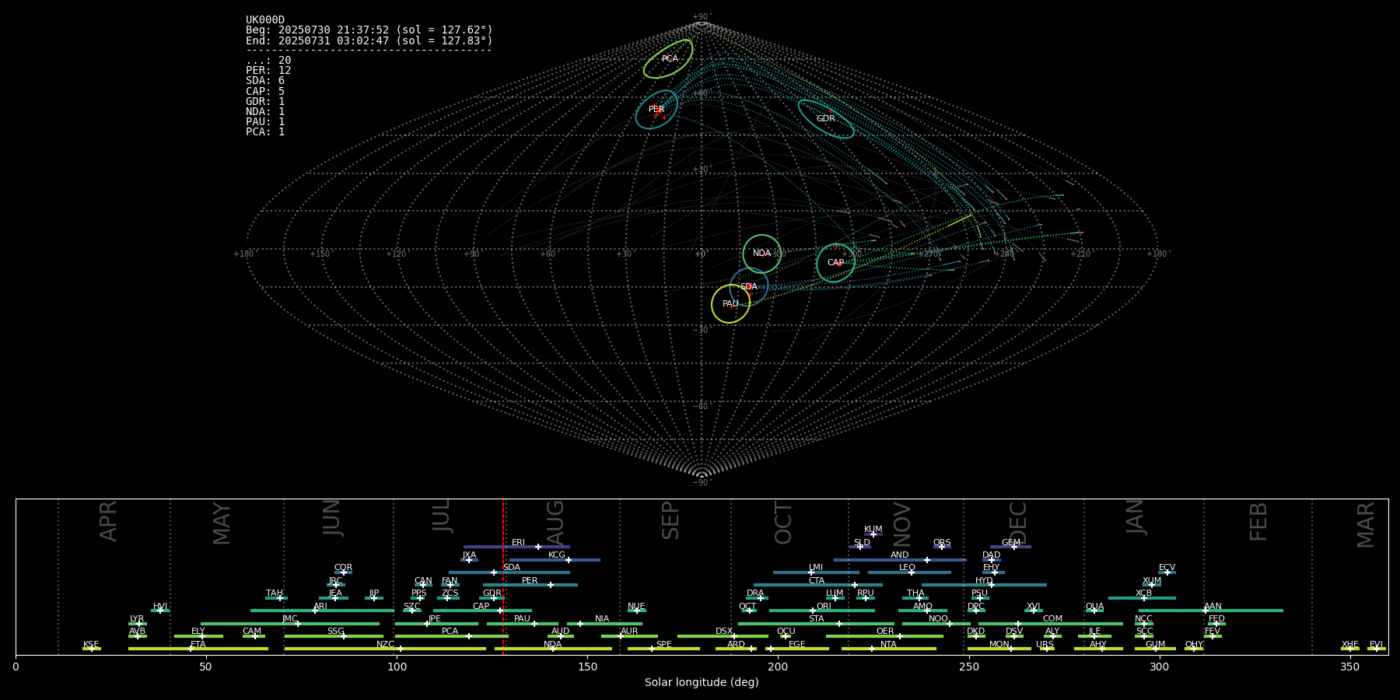Viewport: 1400px width, 700px height.
Task: Click the SPE shower bar in timeline
Action: (663, 649)
